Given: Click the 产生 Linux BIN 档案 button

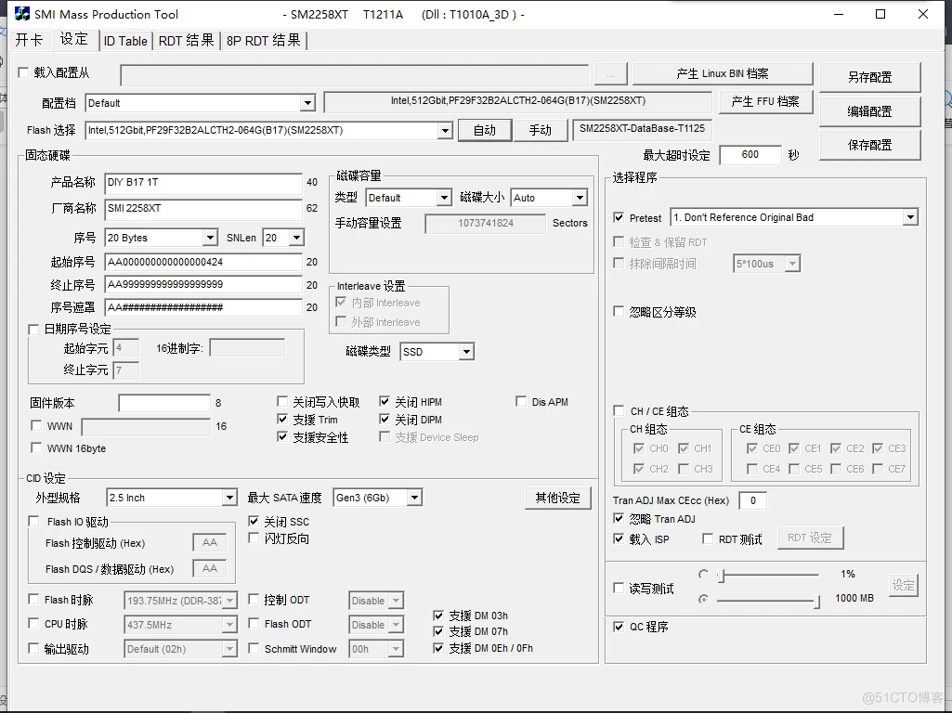Looking at the screenshot, I should [x=723, y=73].
